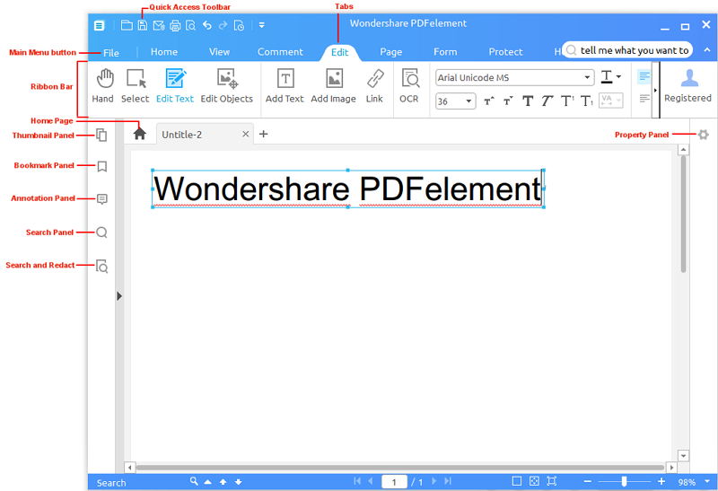Viewport: 718px width, 491px height.
Task: Click the Print preview magnifier-page icon
Action: click(x=190, y=26)
